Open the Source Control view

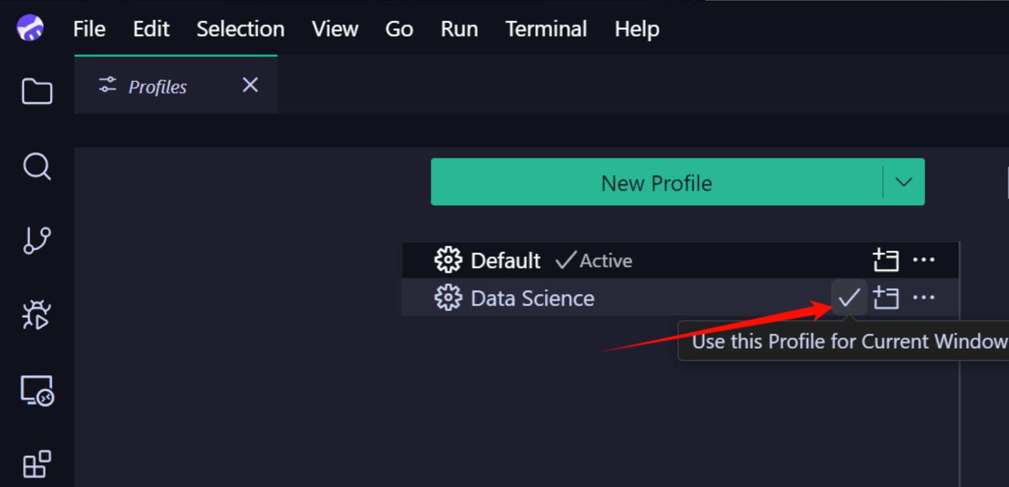[37, 240]
